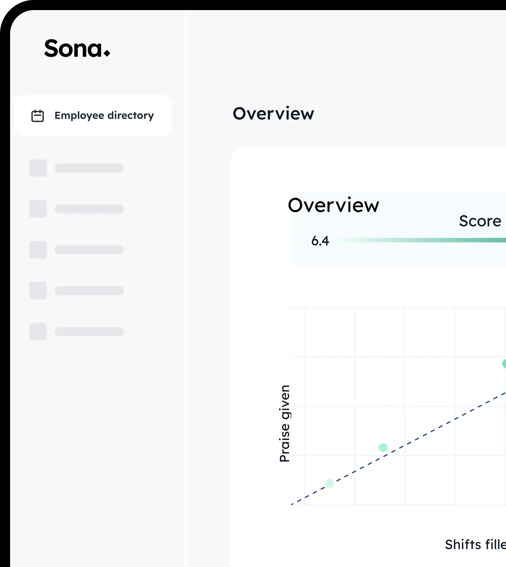Click the last placeholder sidebar icon square

(x=38, y=331)
